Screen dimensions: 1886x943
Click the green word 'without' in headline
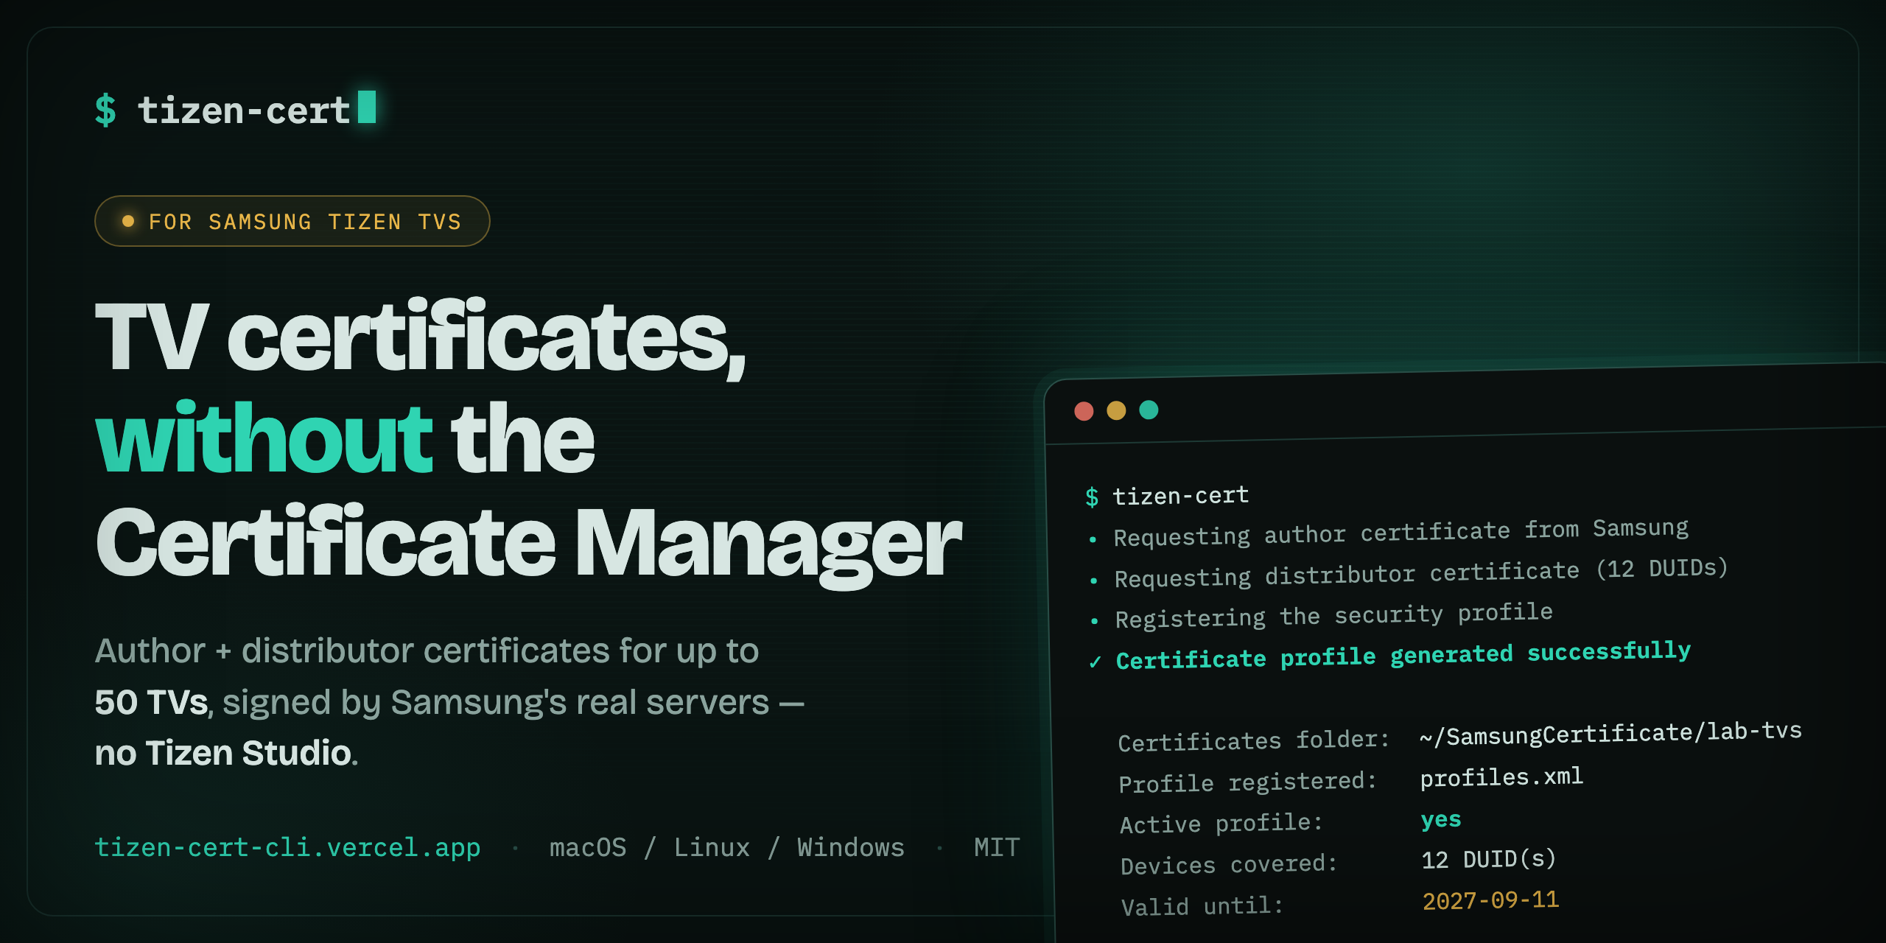[264, 438]
